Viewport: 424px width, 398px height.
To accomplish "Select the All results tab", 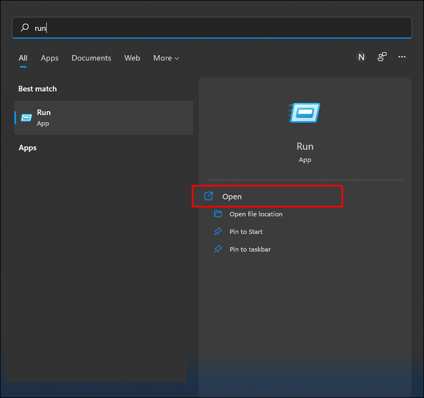I will pos(23,58).
